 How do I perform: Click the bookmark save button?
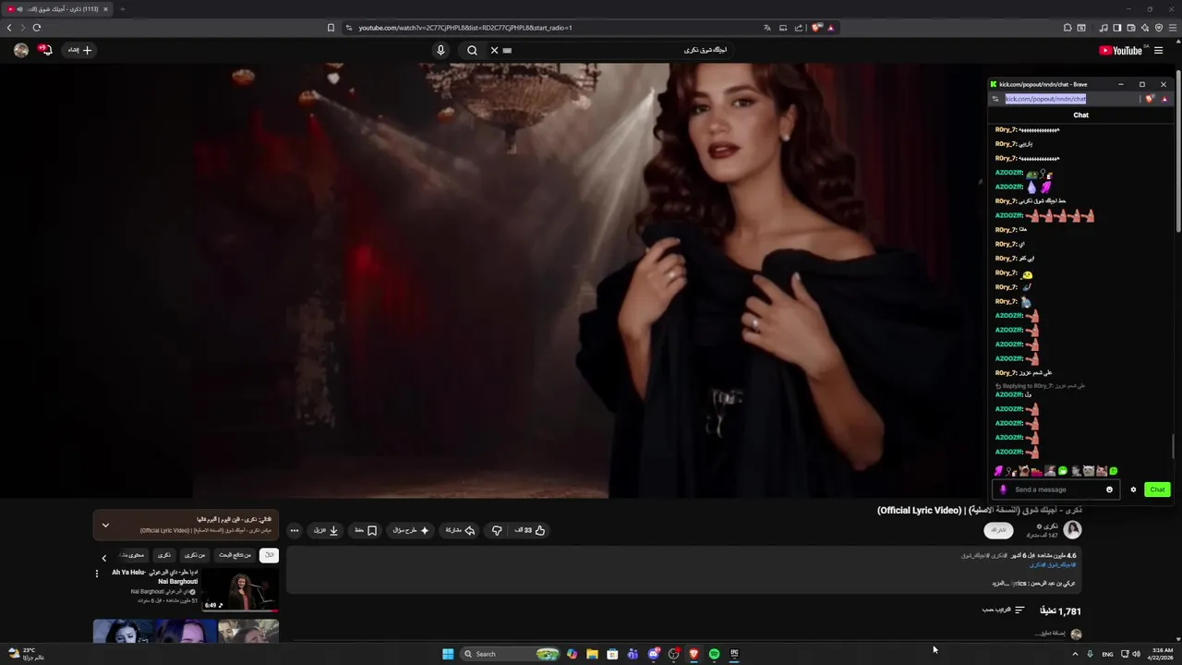[366, 530]
